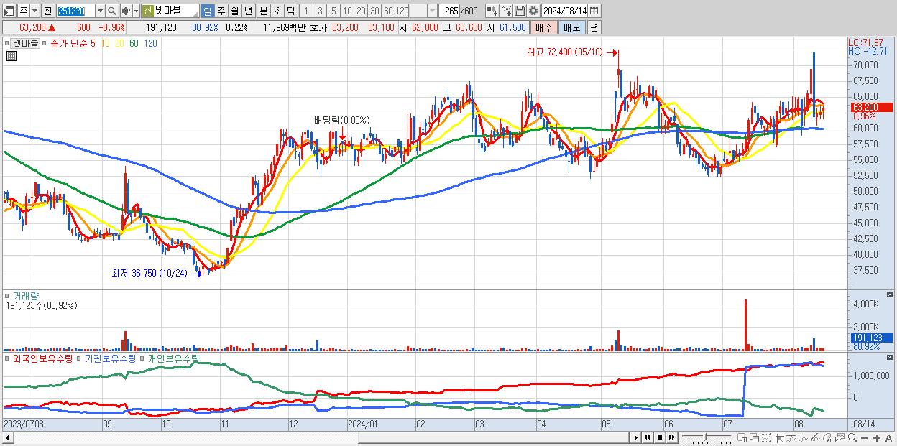Screen dimensions: 897x446
Task: Click the grid icon at chart top-left
Action: point(10,55)
